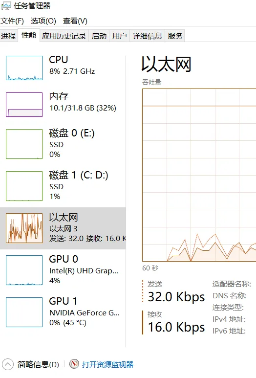Switch to the 启动 tab
This screenshot has height=378, width=256.
click(99, 36)
